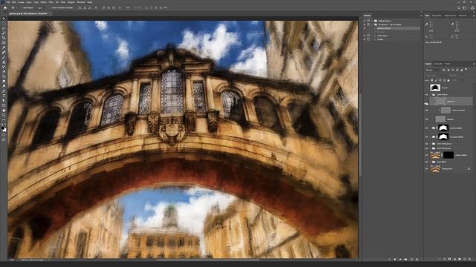
Task: Expand the Default Actions set
Action: (372, 21)
